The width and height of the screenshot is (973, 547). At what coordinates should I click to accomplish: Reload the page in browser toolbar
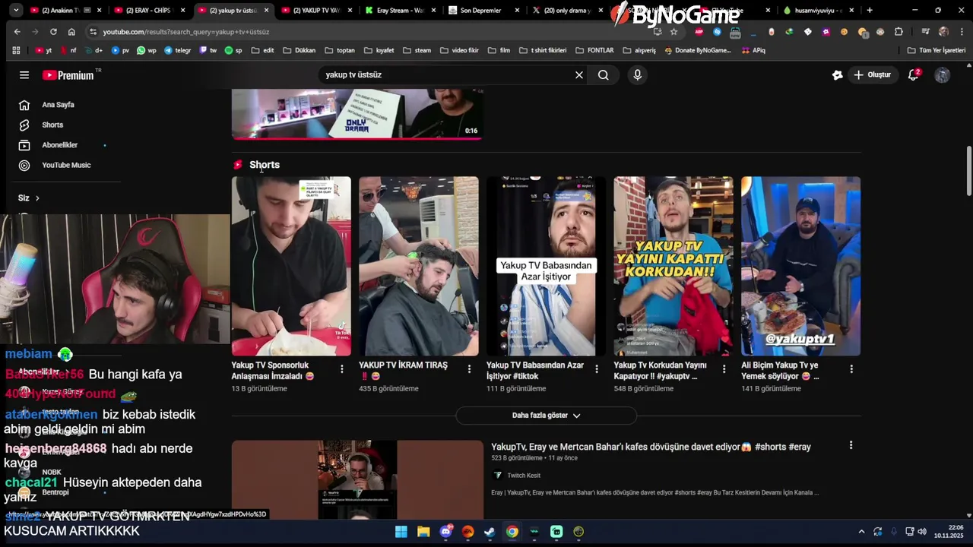click(53, 32)
